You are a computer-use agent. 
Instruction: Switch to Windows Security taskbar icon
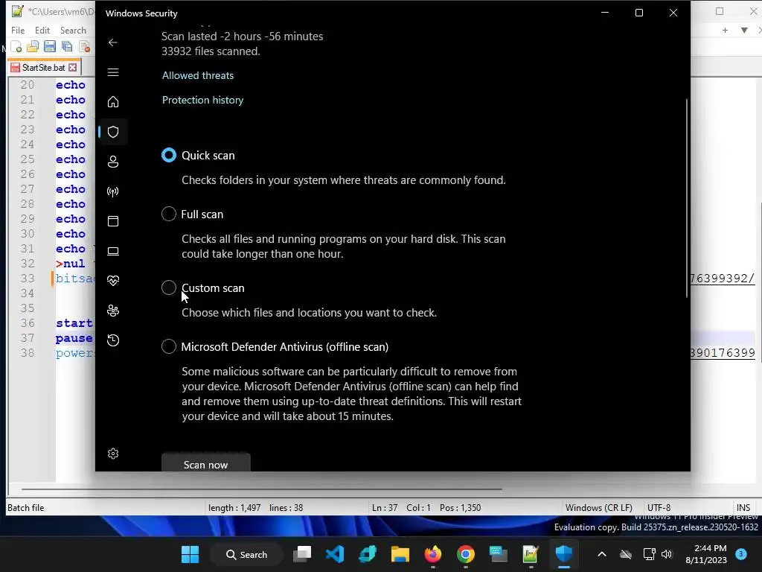[564, 554]
